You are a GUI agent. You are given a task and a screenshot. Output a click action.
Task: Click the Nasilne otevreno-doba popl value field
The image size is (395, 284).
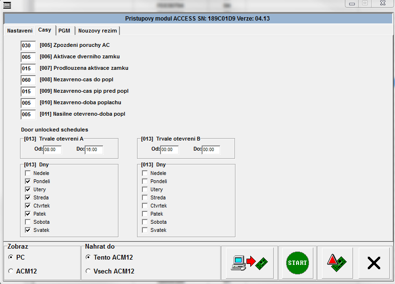point(28,114)
